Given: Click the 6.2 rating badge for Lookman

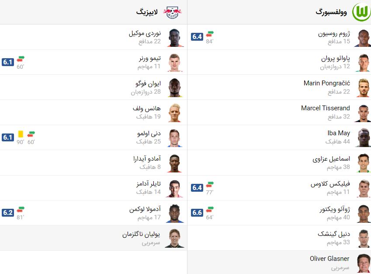Looking at the screenshot, I should click(8, 213).
